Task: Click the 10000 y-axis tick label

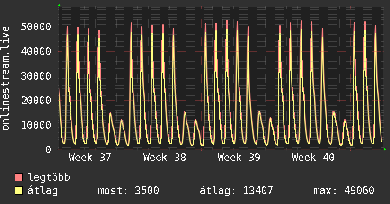Action: (x=36, y=125)
